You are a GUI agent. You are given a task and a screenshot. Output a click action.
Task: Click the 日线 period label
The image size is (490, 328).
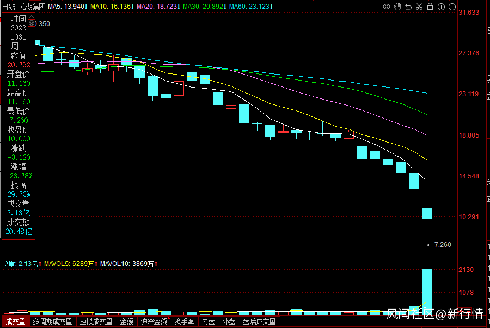point(9,7)
